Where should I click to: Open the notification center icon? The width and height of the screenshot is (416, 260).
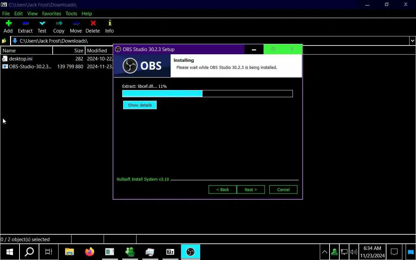(x=394, y=252)
